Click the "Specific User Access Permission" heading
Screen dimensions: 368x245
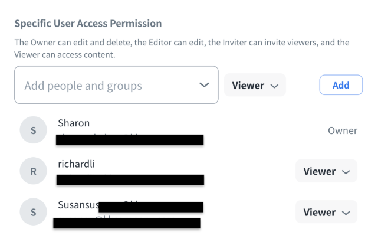[x=88, y=24]
